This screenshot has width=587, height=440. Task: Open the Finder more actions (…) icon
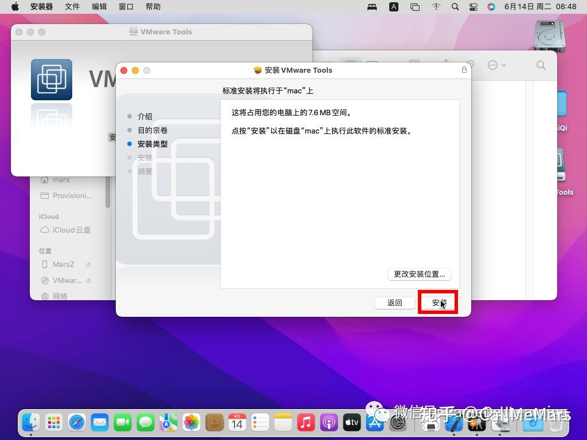[492, 65]
